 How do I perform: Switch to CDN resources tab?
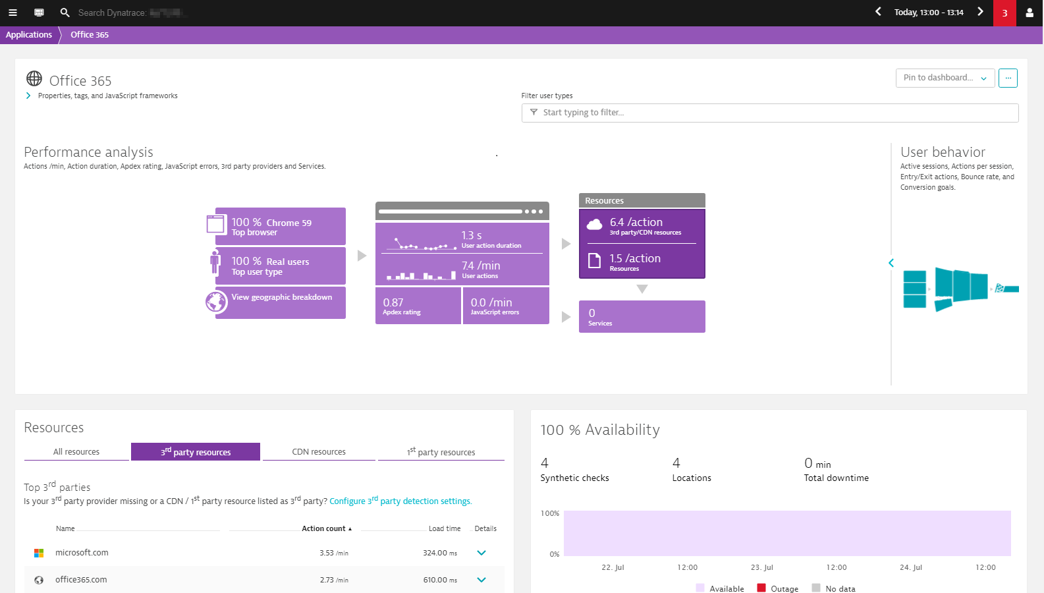coord(319,452)
